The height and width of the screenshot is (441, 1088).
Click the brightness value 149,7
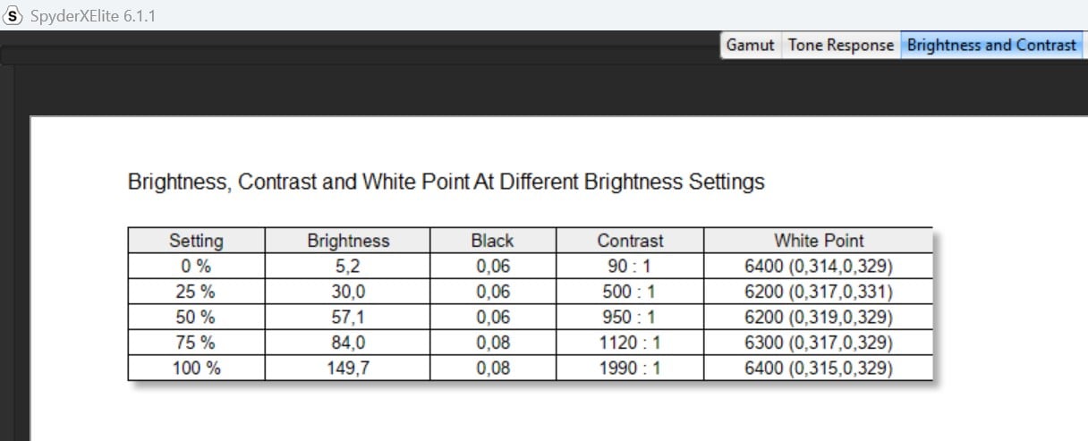point(348,368)
